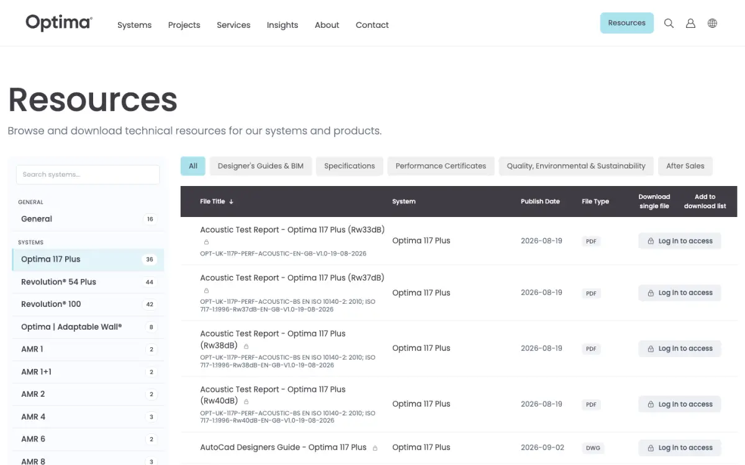Click DWG badge for AutoCad Designers Guide
This screenshot has height=465, width=745.
click(x=592, y=448)
